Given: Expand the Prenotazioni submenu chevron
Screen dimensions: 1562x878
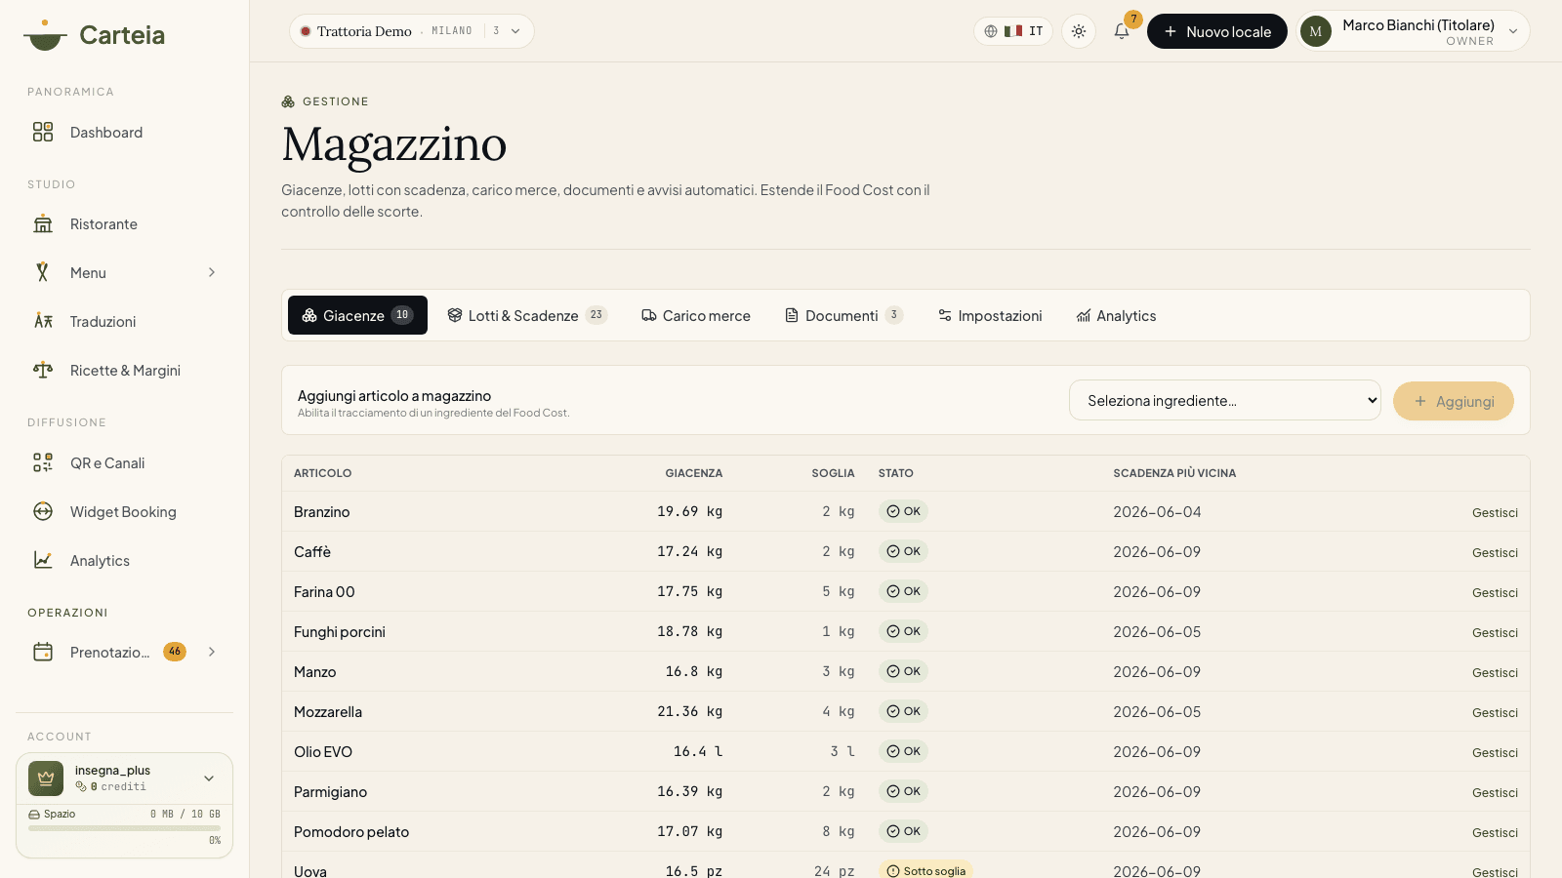Looking at the screenshot, I should [212, 652].
